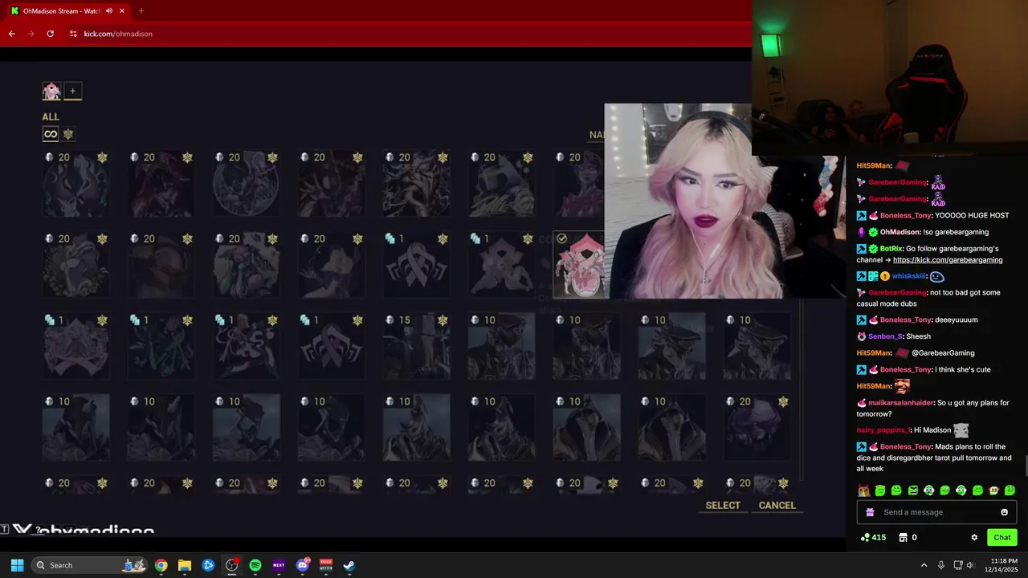Open the 415 channel points balance

pyautogui.click(x=873, y=537)
